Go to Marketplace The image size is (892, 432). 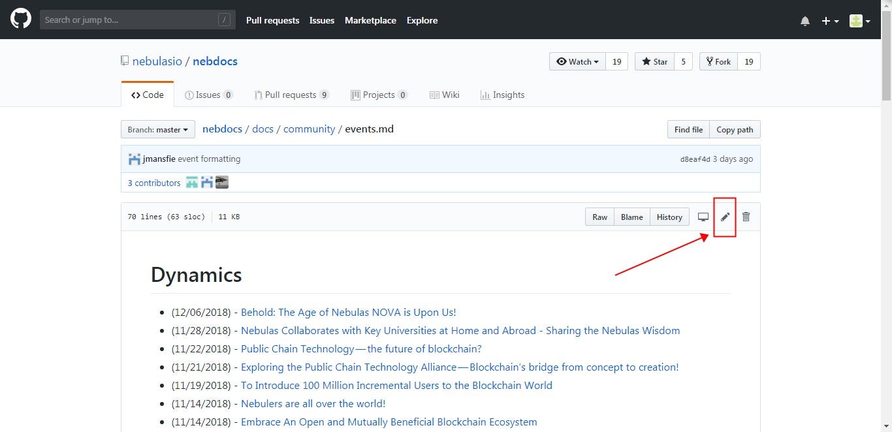[x=370, y=20]
